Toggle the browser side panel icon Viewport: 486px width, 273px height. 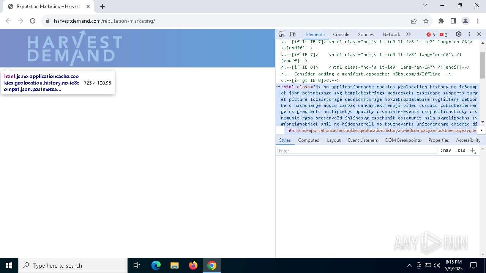point(453,21)
